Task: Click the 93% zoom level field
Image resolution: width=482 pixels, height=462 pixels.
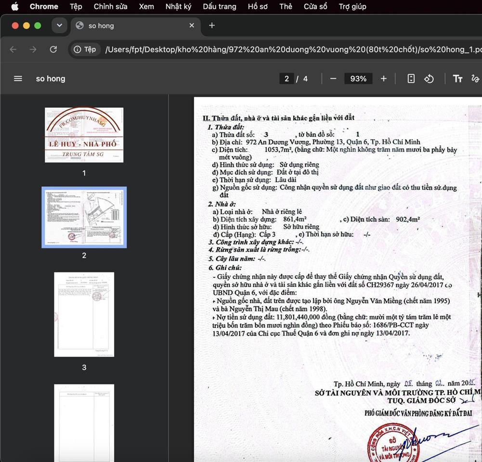Action: pyautogui.click(x=358, y=78)
